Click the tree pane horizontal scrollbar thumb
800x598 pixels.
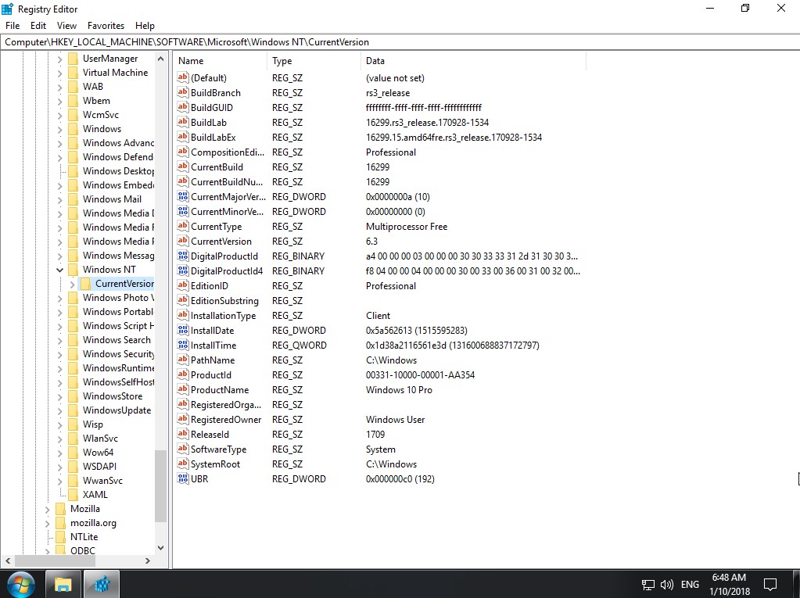tap(55, 560)
